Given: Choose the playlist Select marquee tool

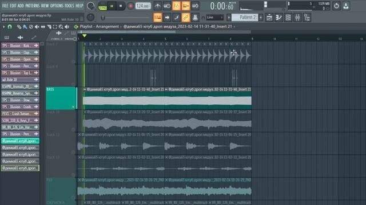Looking at the screenshot, I should [x=55, y=27].
